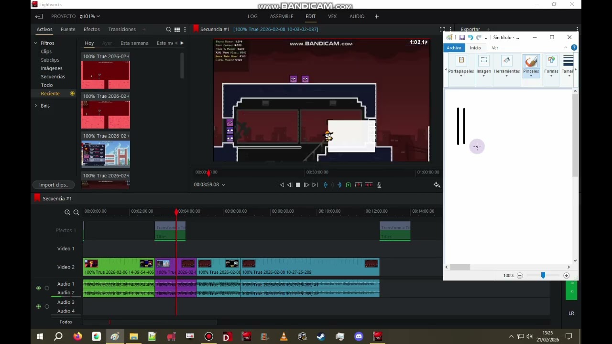Image resolution: width=612 pixels, height=344 pixels.
Task: Switch to the Ver tab in Paint
Action: point(495,48)
